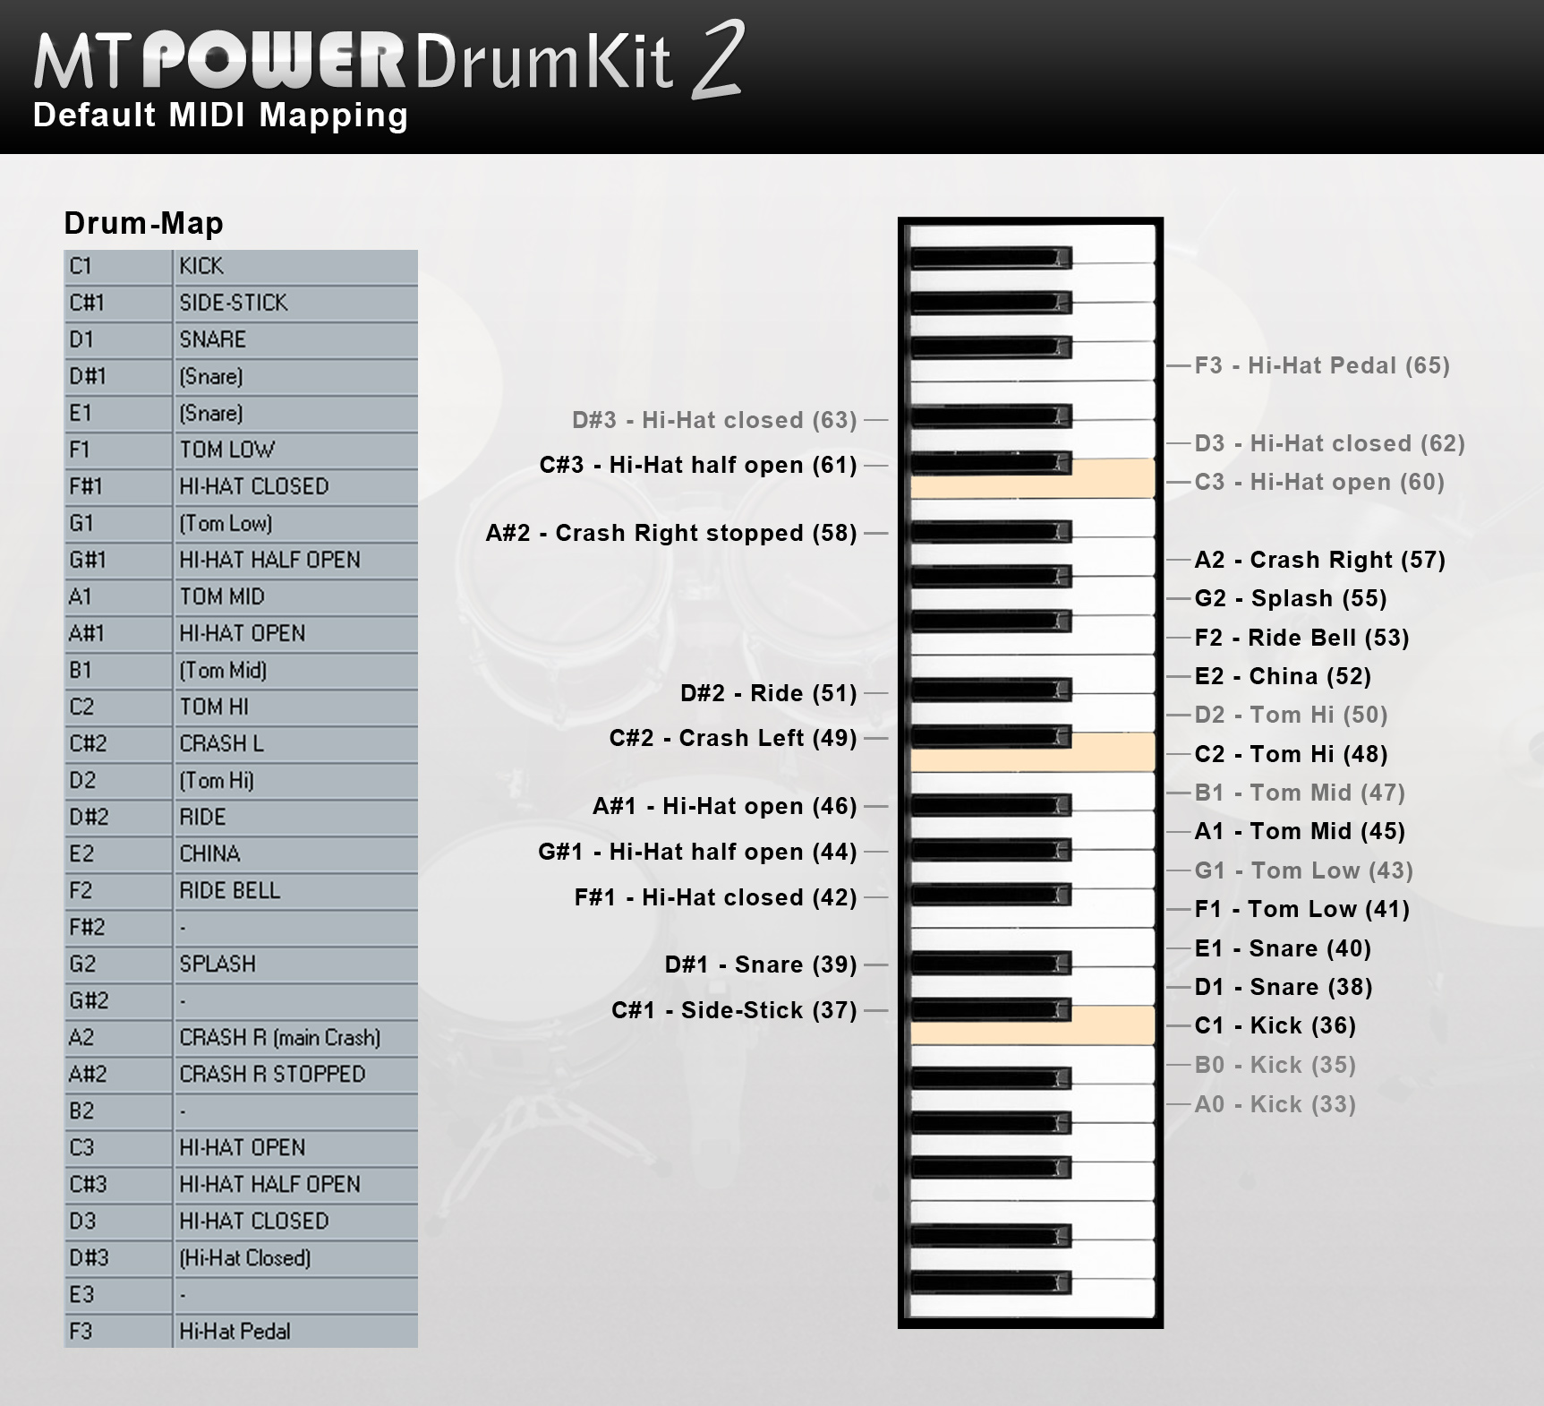Click the C#1 black key on the keyboard
Screen dimensions: 1544x1406
(x=990, y=1010)
